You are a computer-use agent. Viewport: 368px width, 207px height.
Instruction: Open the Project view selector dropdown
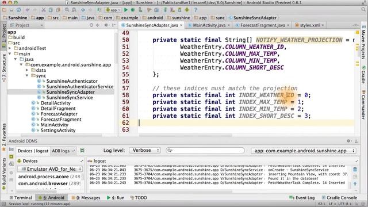26,25
